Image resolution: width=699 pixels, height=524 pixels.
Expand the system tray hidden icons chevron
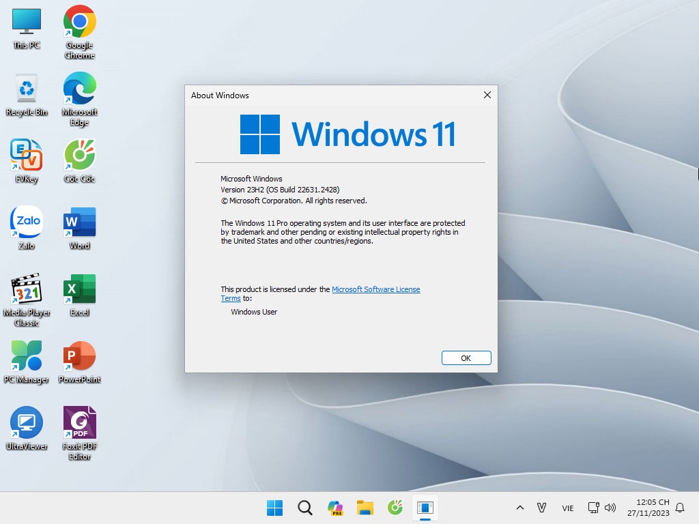(519, 508)
